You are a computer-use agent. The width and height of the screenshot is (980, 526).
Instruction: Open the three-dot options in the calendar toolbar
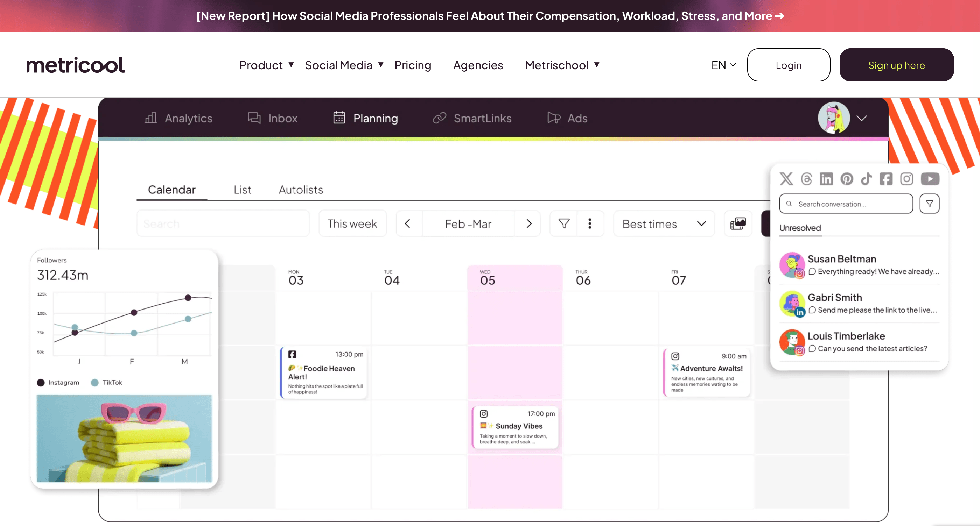click(x=590, y=223)
